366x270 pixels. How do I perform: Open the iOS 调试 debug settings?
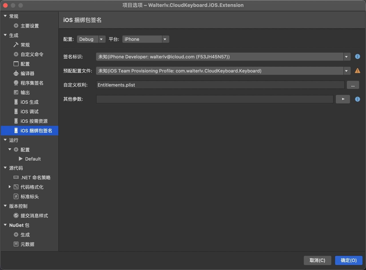[x=30, y=111]
